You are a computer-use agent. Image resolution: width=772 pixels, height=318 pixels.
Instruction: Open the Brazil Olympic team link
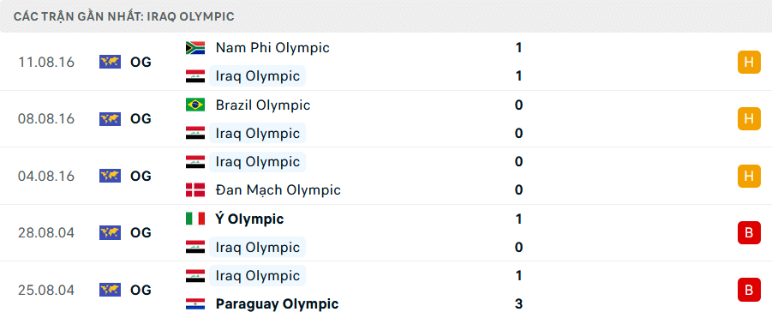pyautogui.click(x=263, y=105)
